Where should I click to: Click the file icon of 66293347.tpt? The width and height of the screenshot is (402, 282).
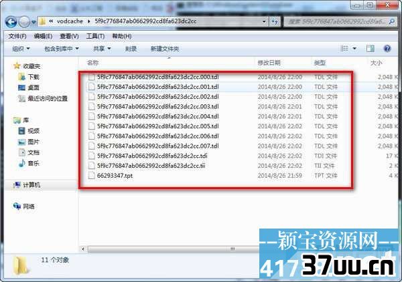(92, 175)
